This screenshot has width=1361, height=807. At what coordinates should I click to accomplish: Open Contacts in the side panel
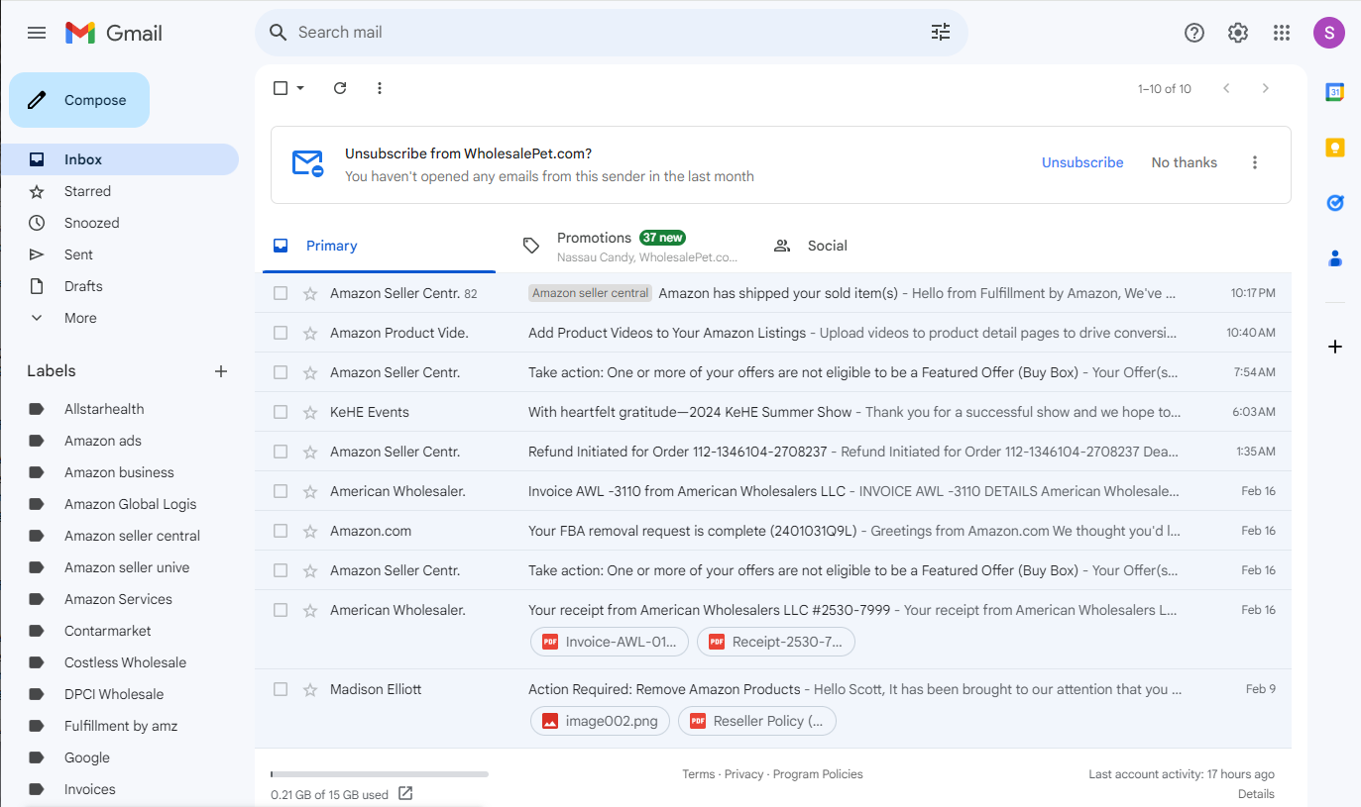[x=1335, y=258]
